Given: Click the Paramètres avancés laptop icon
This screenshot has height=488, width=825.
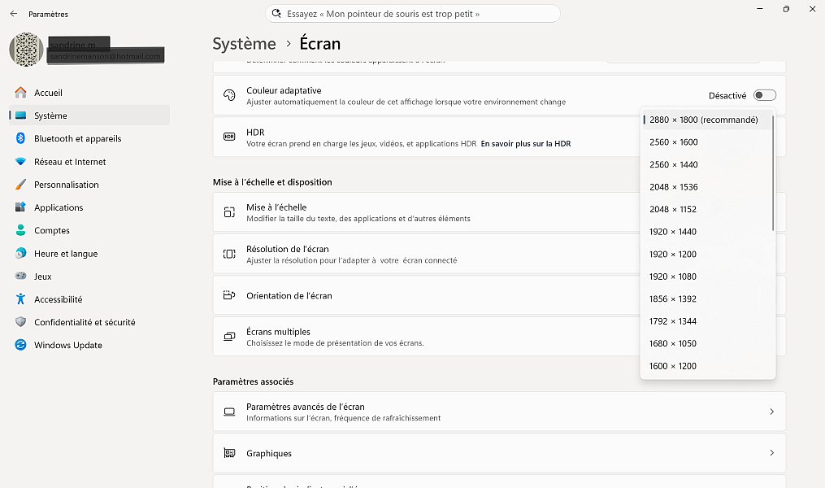Looking at the screenshot, I should click(229, 412).
